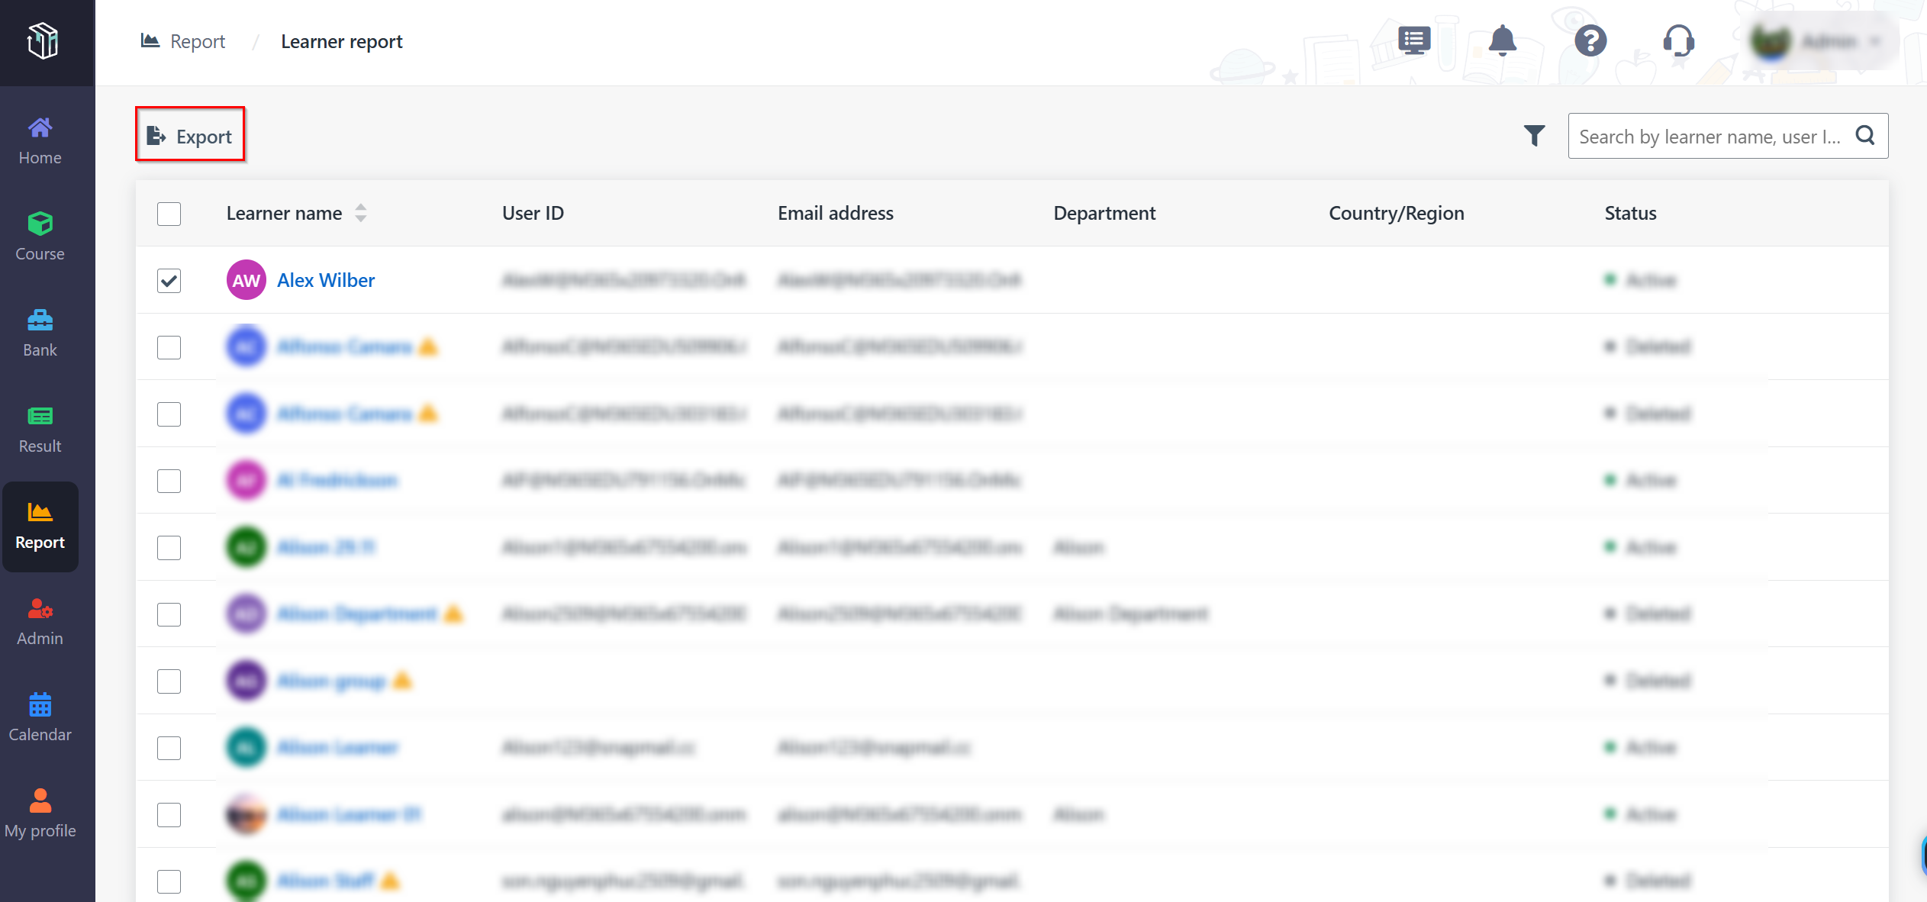1927x902 pixels.
Task: Uncheck the Alex Wilber row checkbox
Action: 169,280
